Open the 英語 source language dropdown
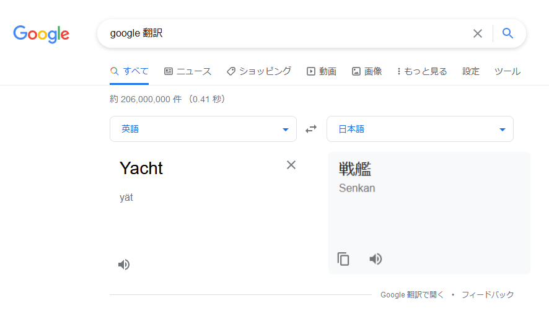 click(203, 129)
